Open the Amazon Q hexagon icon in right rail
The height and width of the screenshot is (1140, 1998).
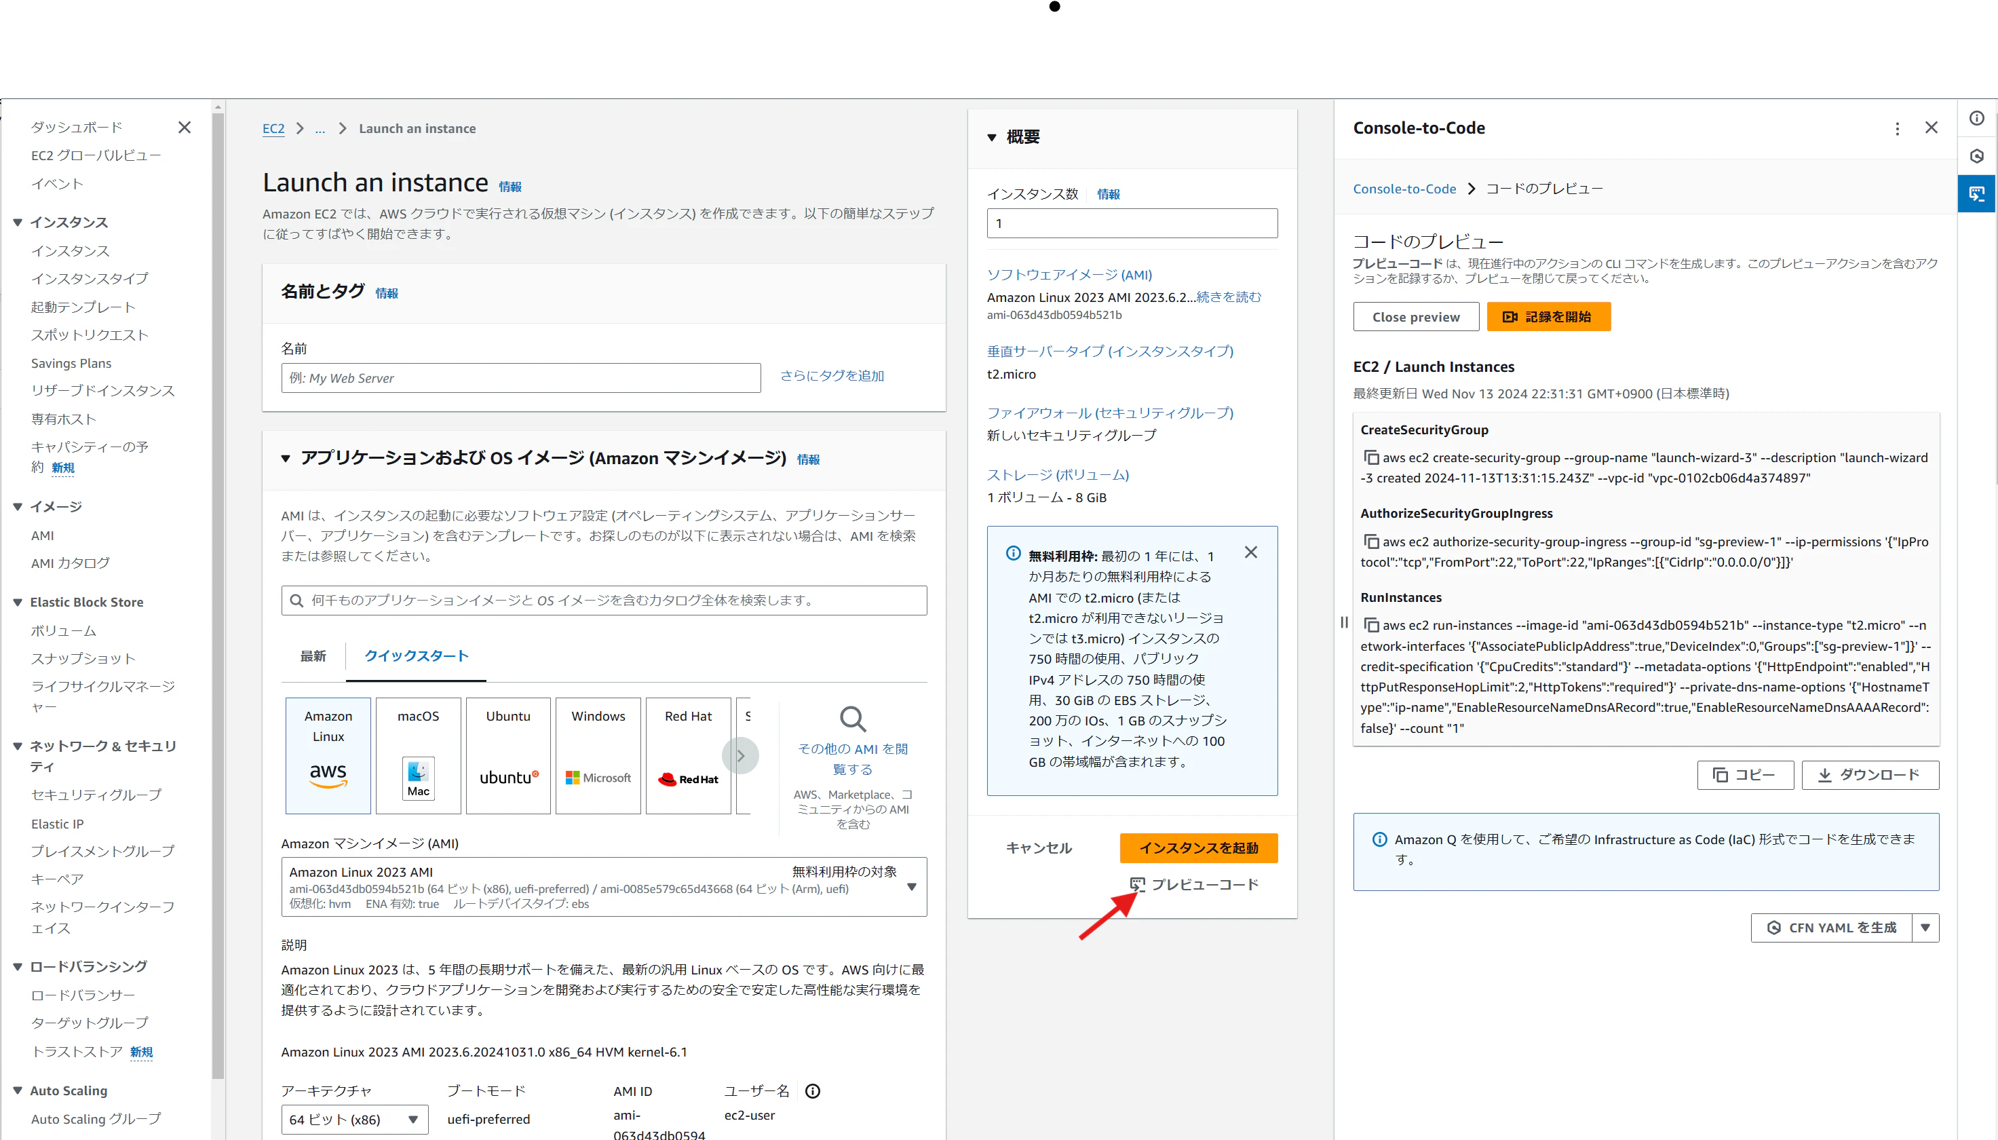tap(1977, 156)
